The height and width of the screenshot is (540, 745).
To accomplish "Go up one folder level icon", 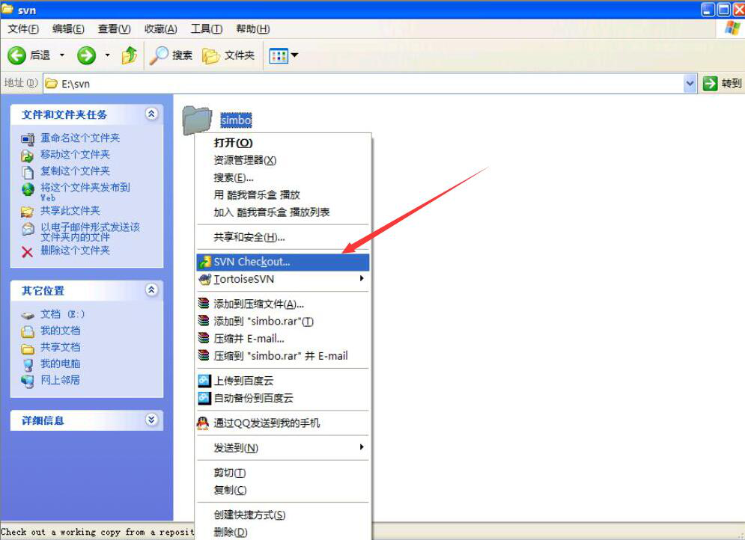I will 130,55.
